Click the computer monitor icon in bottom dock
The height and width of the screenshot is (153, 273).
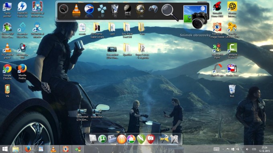coord(93,139)
